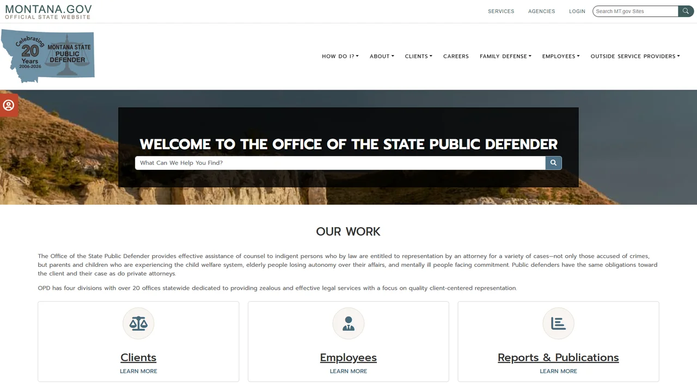Expand the Clients navigation dropdown

[419, 56]
